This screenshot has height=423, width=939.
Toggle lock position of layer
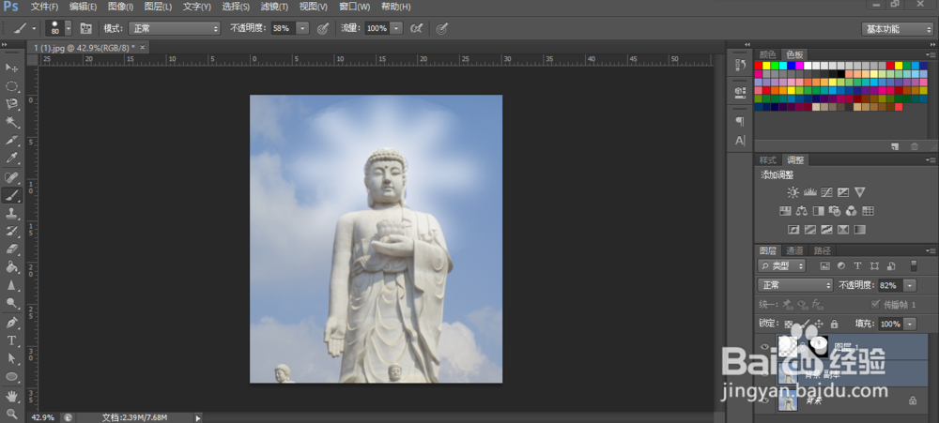(x=819, y=324)
